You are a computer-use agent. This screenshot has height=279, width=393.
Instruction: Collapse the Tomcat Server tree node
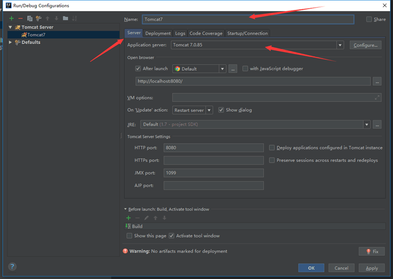(x=10, y=27)
